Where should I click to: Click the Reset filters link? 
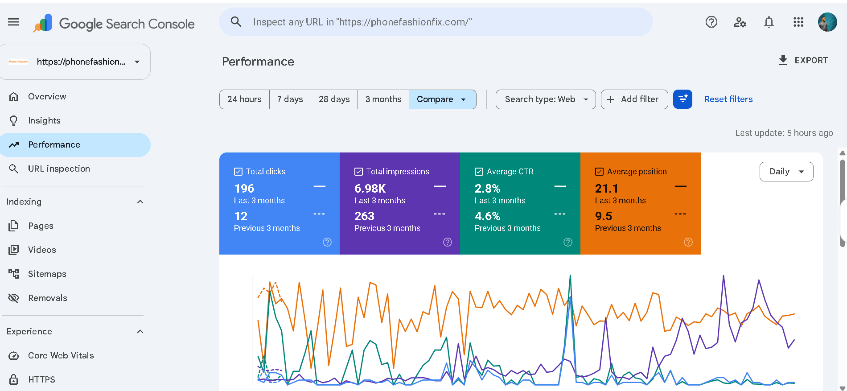tap(728, 99)
